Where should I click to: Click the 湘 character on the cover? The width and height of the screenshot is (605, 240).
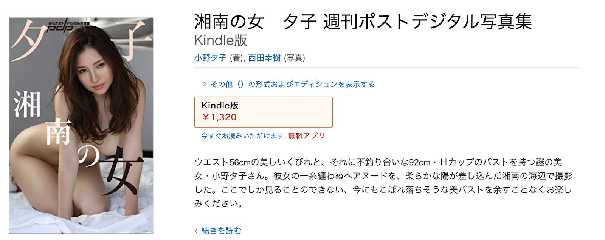[x=27, y=105]
